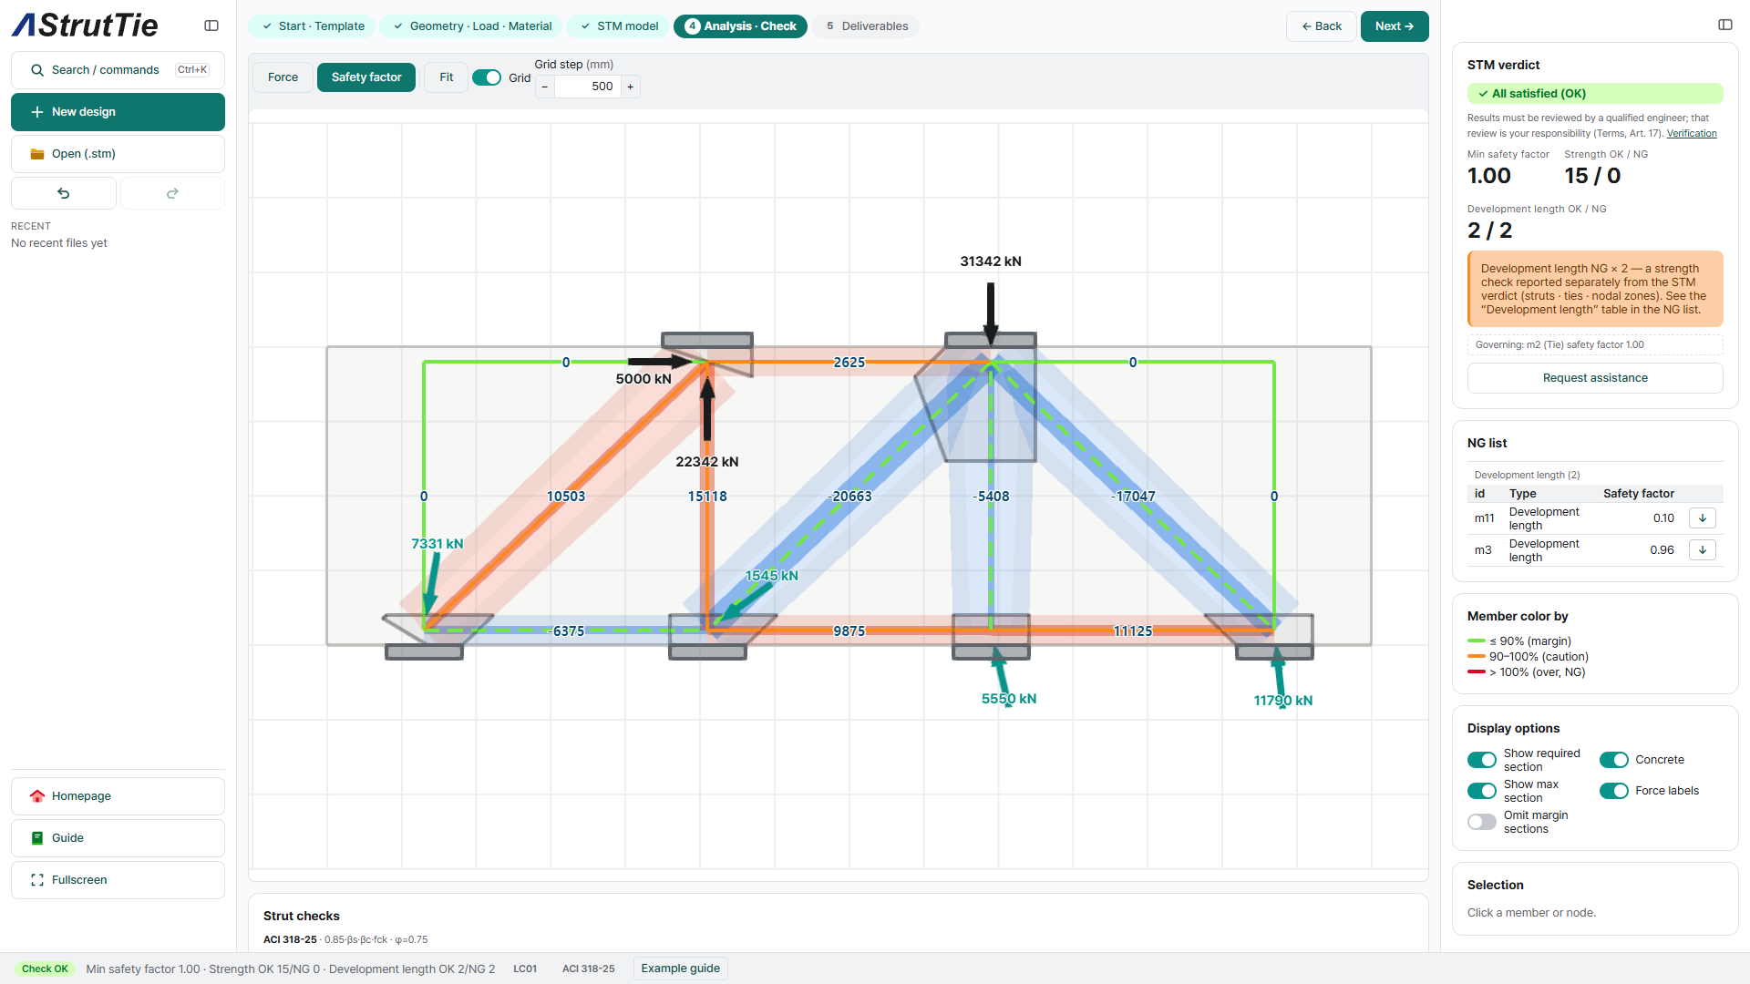
Task: Switch to Force view
Action: 283,77
